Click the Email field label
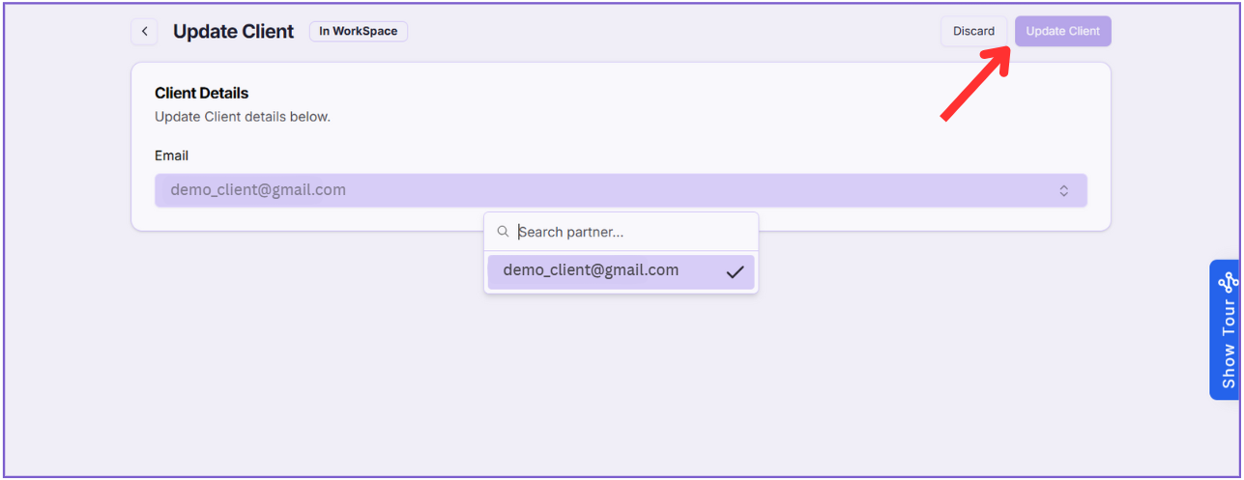 (171, 155)
